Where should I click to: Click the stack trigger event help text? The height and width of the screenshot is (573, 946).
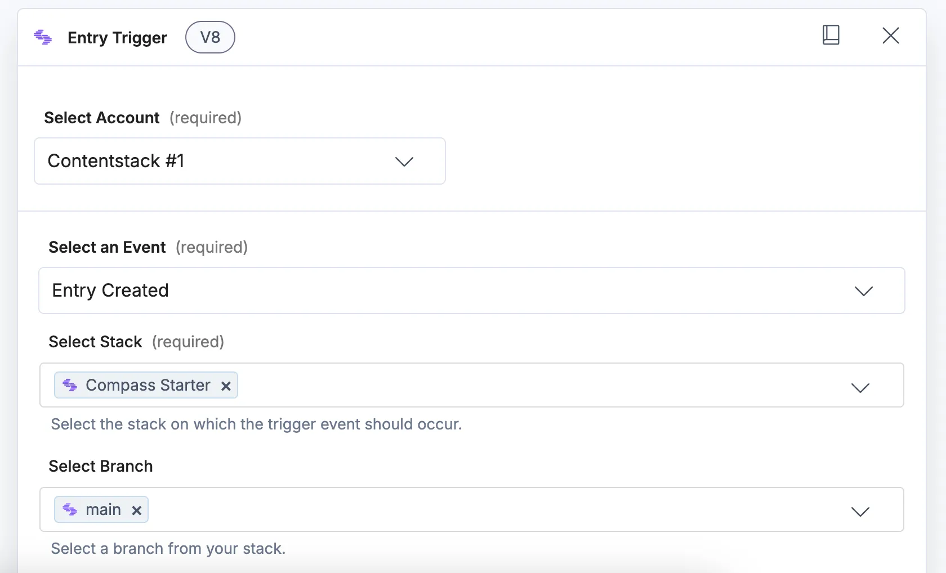click(256, 424)
